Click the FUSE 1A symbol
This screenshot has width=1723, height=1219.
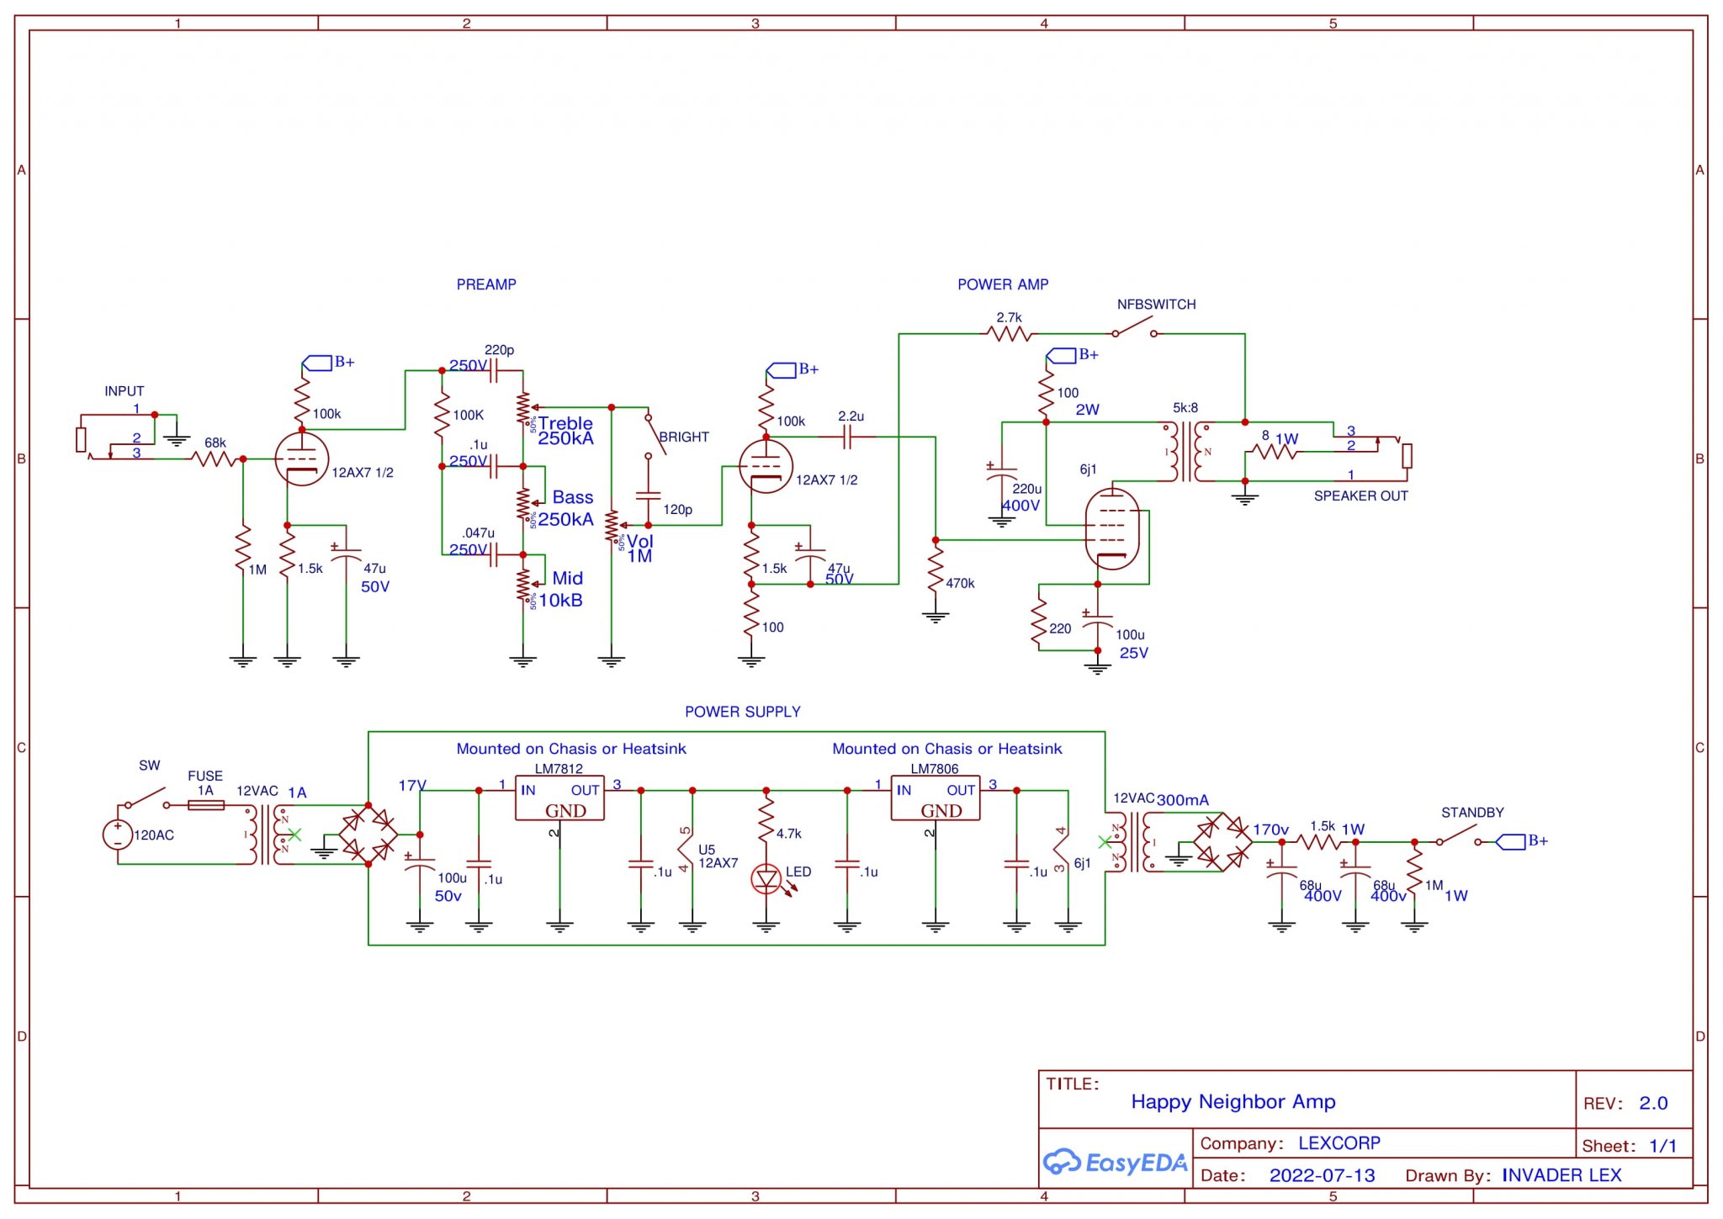[x=205, y=805]
